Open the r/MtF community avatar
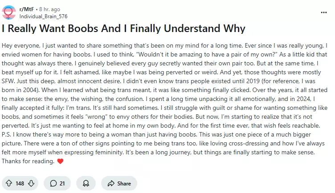335x193 pixels. click(9, 12)
